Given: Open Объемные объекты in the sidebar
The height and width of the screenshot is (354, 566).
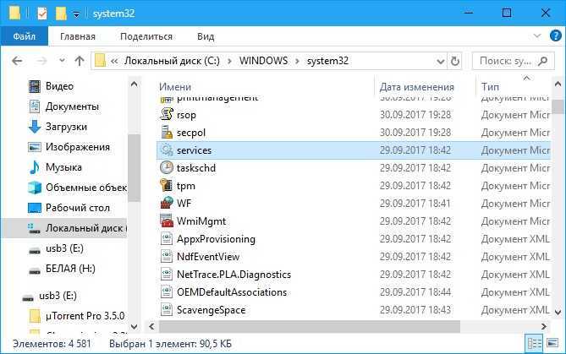Looking at the screenshot, I should [x=86, y=188].
